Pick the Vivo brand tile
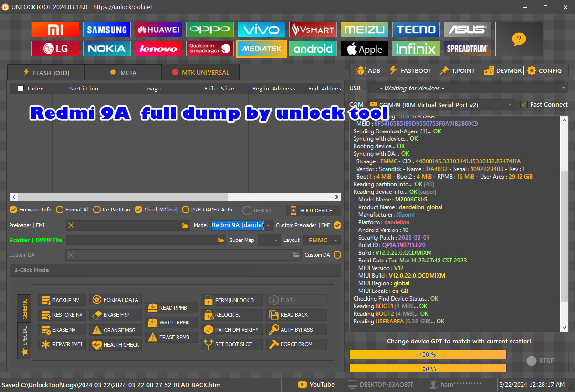This screenshot has height=392, width=575. (x=261, y=30)
